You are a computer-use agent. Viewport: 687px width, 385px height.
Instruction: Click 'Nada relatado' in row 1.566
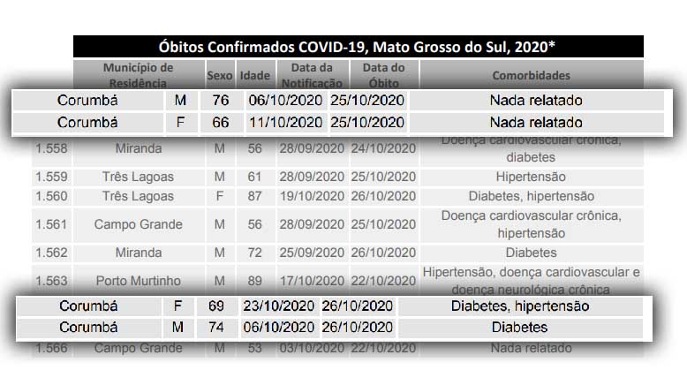(x=531, y=348)
